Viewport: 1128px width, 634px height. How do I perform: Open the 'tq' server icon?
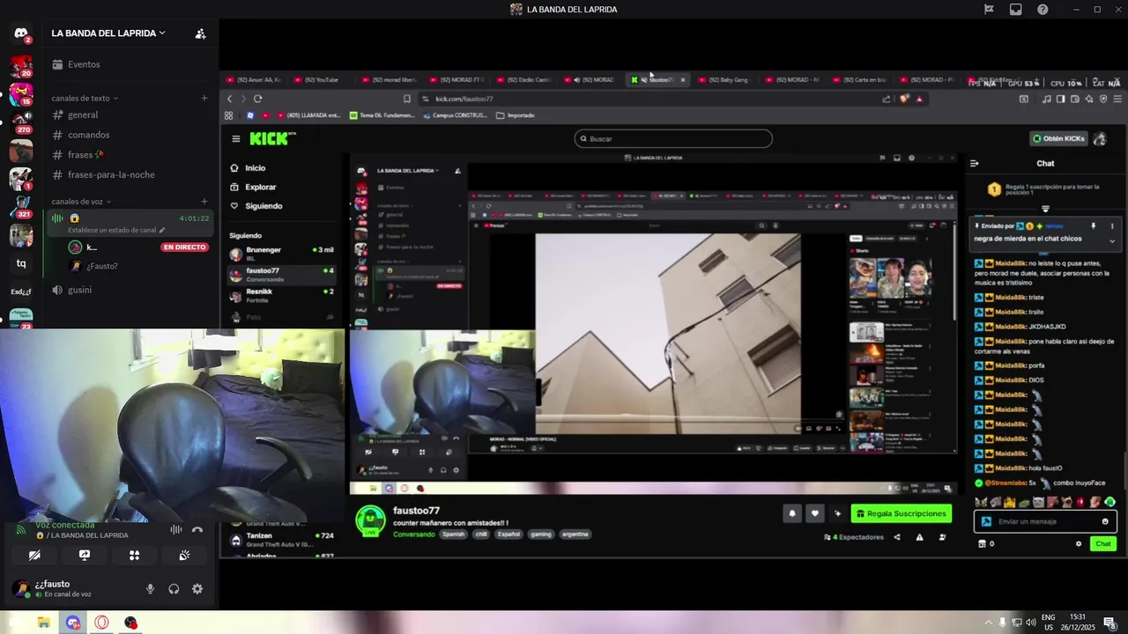tap(21, 263)
